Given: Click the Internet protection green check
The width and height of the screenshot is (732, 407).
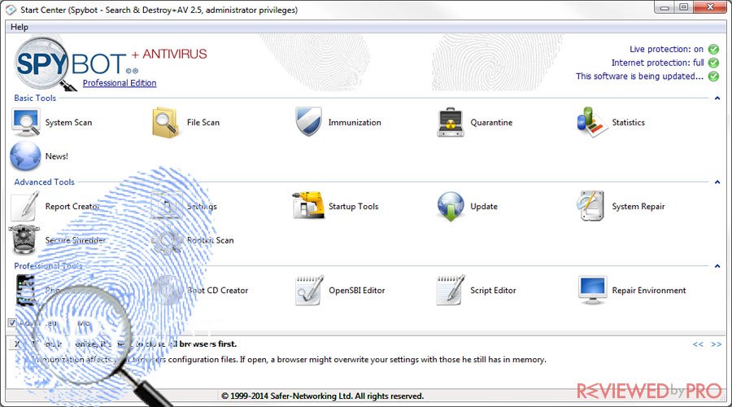Looking at the screenshot, I should click(713, 63).
